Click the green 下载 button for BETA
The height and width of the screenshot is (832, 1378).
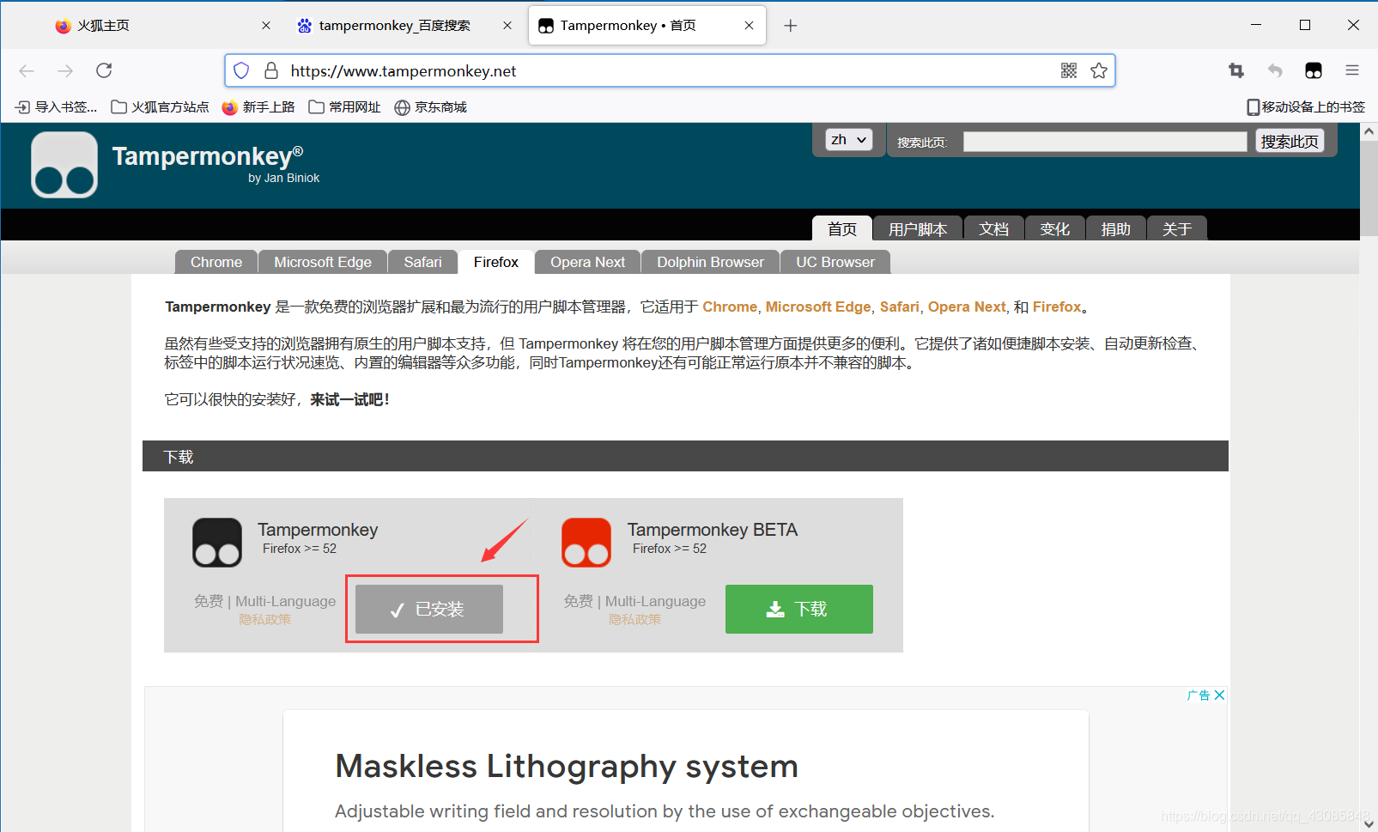click(799, 609)
